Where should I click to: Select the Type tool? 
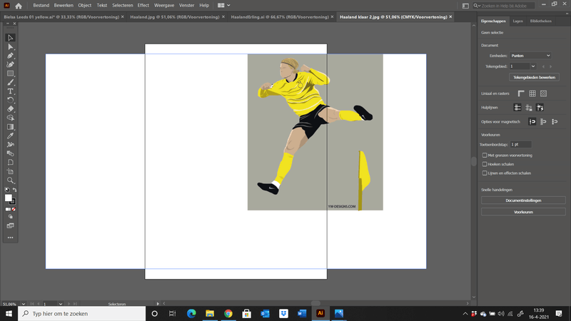tap(10, 91)
